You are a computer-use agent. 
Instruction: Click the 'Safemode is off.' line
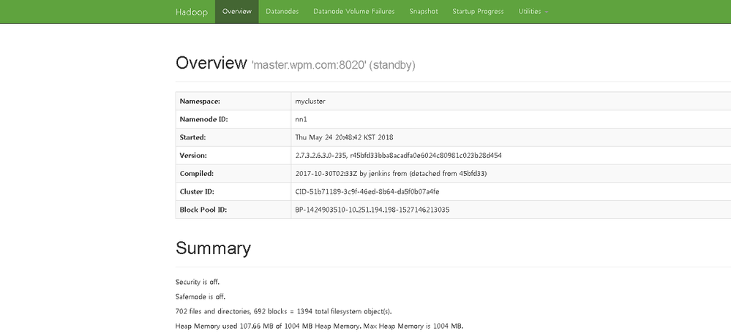[200, 297]
